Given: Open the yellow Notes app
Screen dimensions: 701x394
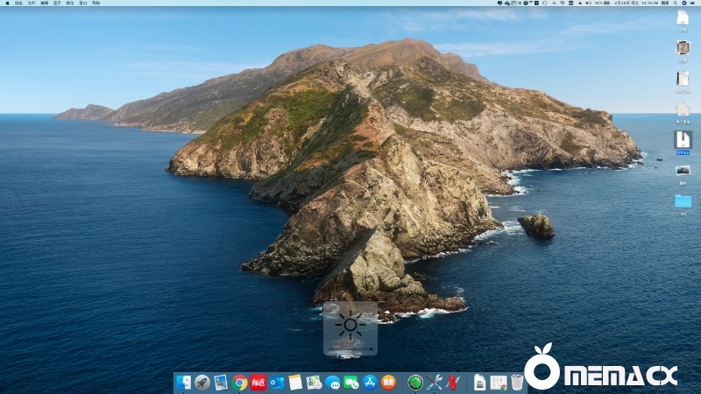Looking at the screenshot, I should click(x=295, y=383).
